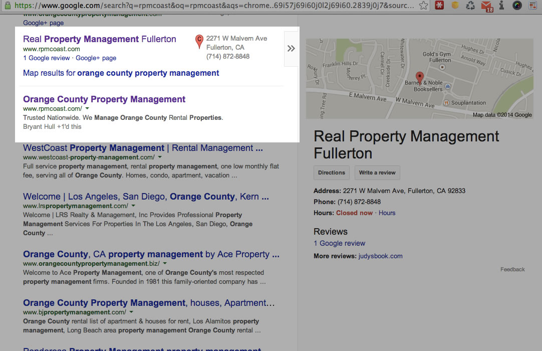Open westcoast-property-management.com dropdown arrow
This screenshot has width=542, height=351.
[x=160, y=157]
